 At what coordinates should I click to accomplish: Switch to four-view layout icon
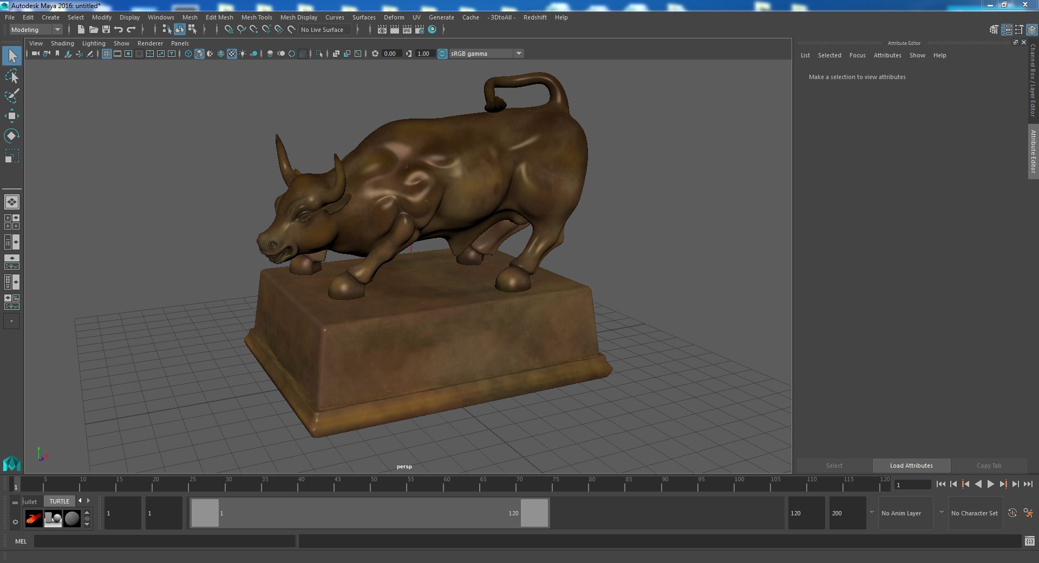(12, 222)
